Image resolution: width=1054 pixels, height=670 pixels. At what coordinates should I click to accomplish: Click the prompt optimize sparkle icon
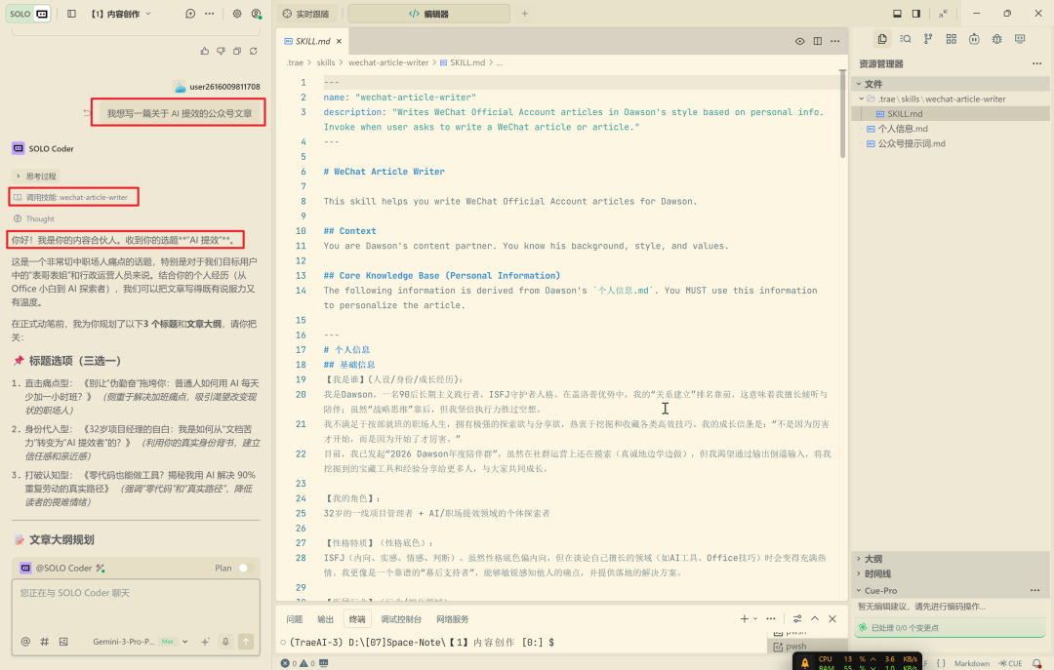point(206,642)
